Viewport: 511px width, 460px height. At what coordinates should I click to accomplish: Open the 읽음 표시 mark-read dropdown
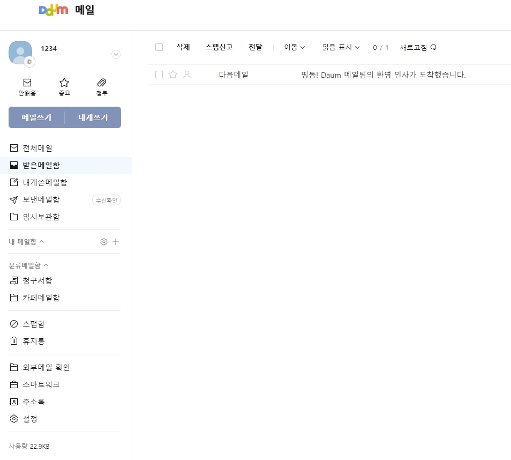(341, 47)
